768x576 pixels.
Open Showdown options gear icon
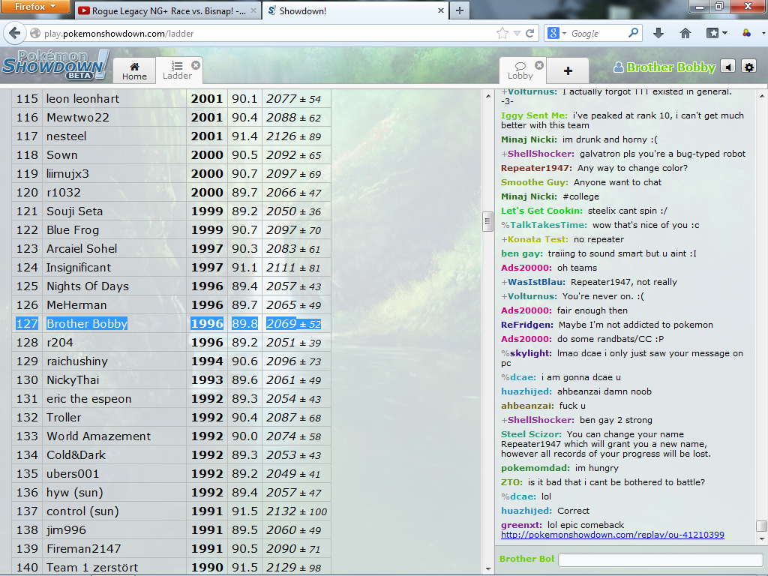pyautogui.click(x=748, y=67)
